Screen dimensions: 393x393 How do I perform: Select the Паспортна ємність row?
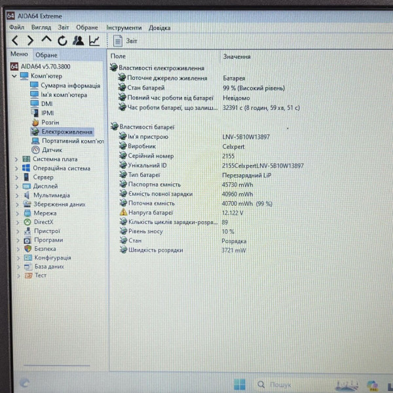coord(187,185)
